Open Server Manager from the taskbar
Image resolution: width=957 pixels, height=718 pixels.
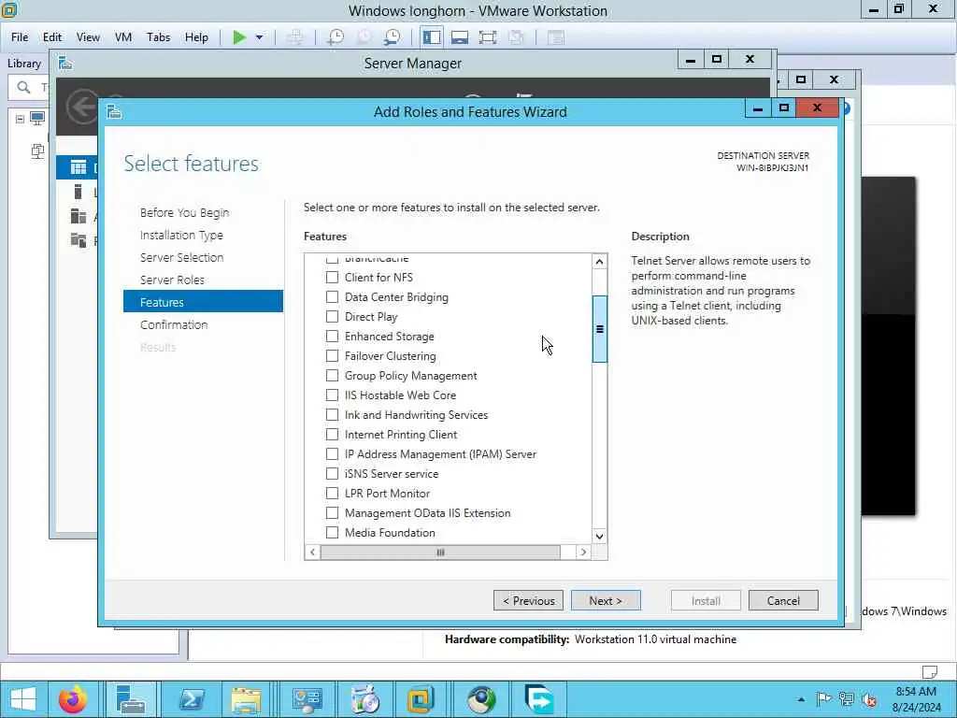coord(131,699)
